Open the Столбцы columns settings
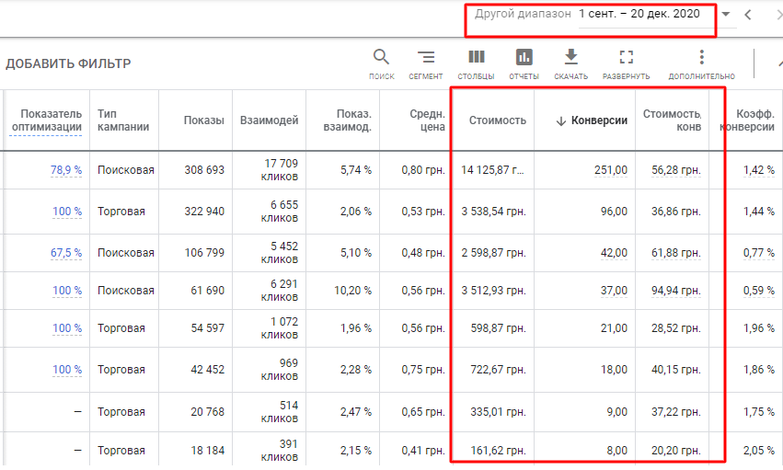Screen dimensions: 783x470 [476, 63]
